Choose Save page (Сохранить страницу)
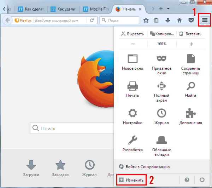The height and width of the screenshot is (188, 212). (191, 65)
